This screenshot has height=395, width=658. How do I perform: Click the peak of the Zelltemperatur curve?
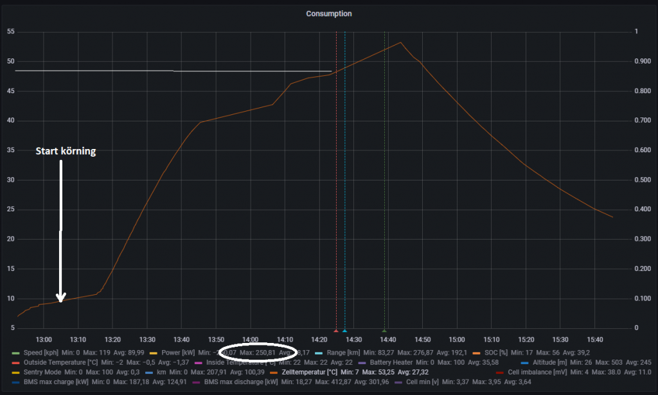click(400, 42)
